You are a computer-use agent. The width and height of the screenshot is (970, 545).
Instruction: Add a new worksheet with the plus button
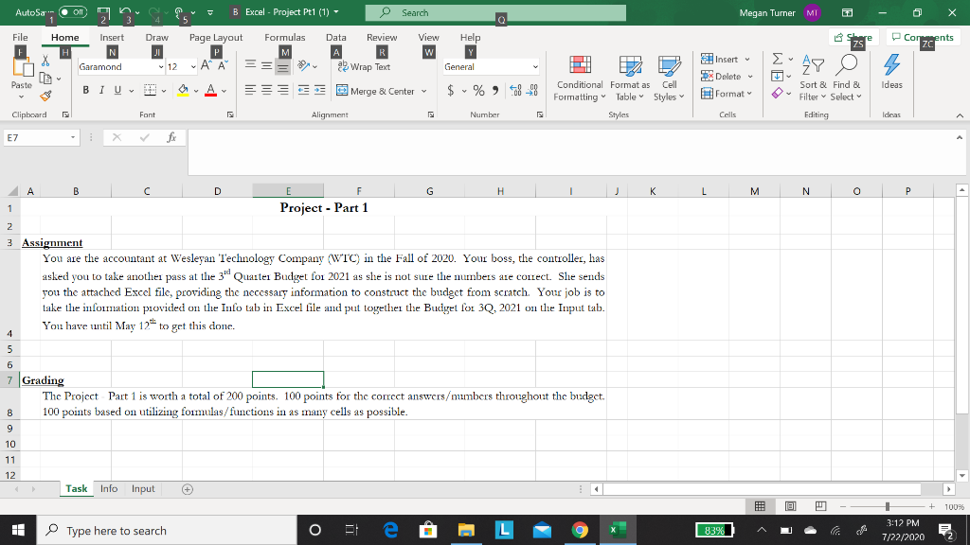click(x=187, y=489)
